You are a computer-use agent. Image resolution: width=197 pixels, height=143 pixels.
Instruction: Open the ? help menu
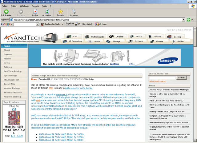[x=50, y=6]
